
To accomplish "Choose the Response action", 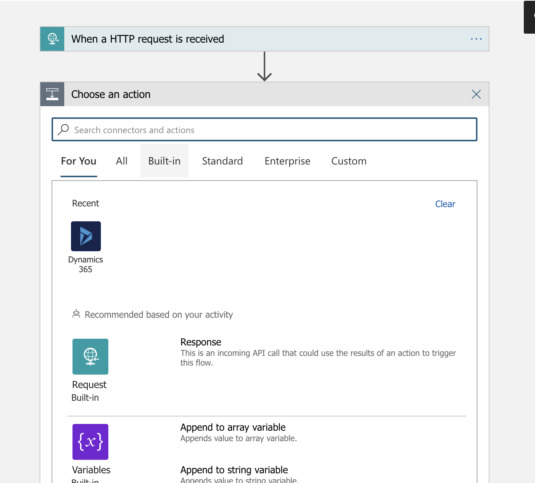I will tap(201, 342).
